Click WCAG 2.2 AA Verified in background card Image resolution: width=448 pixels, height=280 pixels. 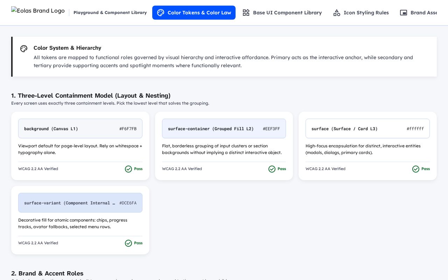tap(38, 169)
